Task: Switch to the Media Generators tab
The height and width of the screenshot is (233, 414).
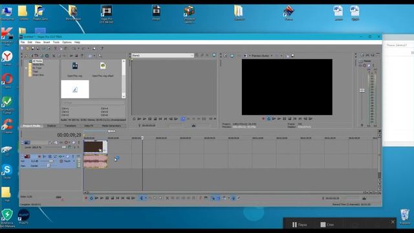Action: click(111, 126)
